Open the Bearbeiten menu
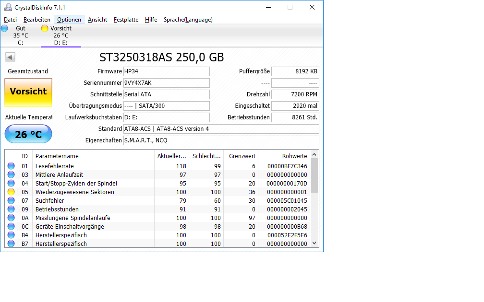This screenshot has width=484, height=302. click(36, 20)
